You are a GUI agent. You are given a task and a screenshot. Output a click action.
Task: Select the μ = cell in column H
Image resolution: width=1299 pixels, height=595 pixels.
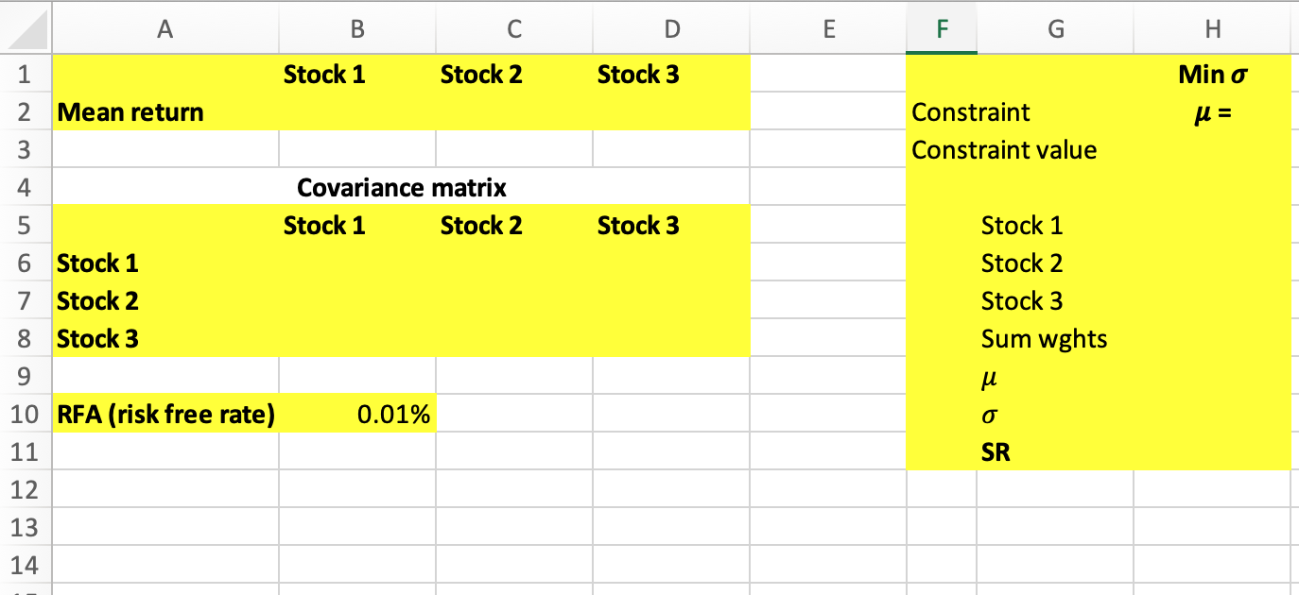point(1213,111)
